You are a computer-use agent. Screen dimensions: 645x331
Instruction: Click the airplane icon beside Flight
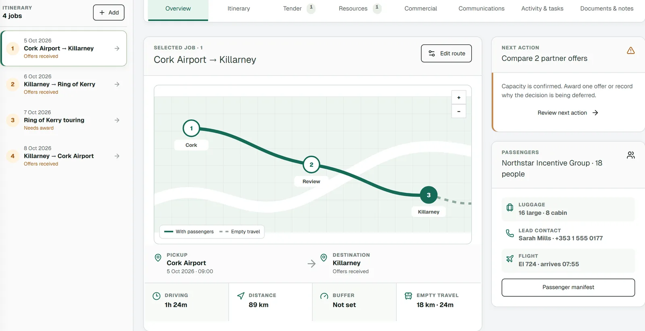[x=510, y=259]
